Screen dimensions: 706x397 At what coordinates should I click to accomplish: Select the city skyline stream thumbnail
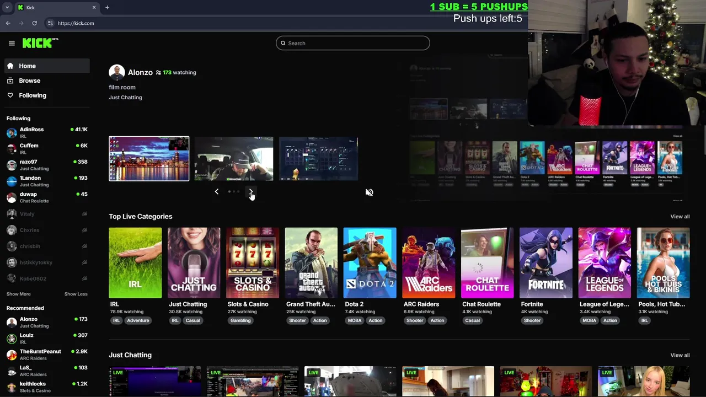[149, 159]
